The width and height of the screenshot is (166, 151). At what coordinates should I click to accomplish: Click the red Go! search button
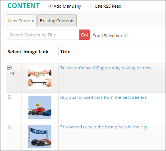[84, 35]
